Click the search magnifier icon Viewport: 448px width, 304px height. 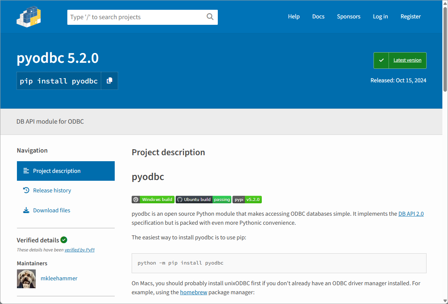(210, 17)
